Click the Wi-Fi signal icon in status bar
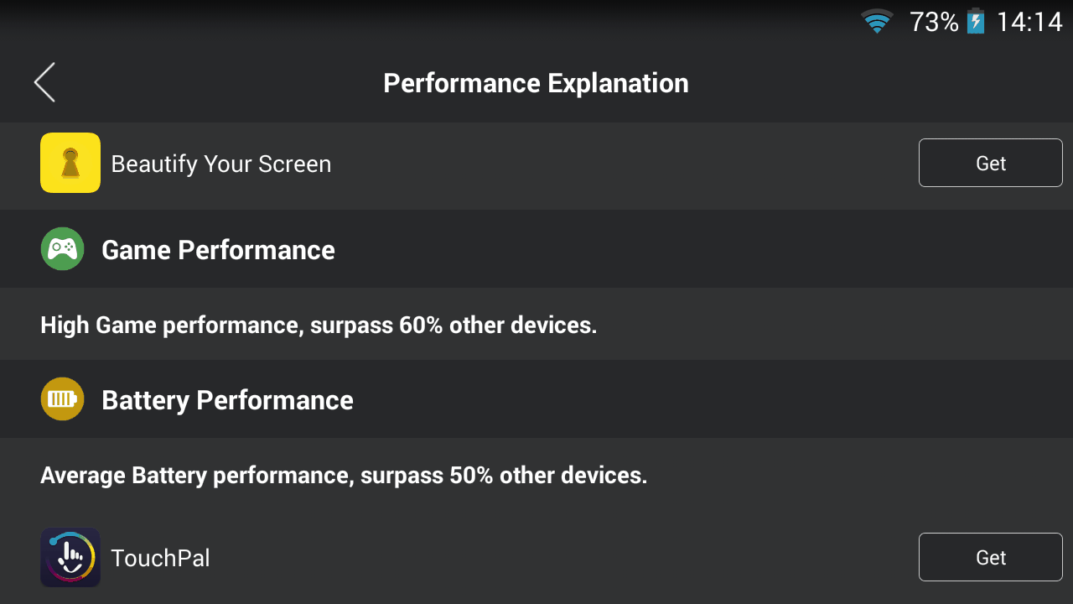The width and height of the screenshot is (1073, 604). [x=877, y=21]
